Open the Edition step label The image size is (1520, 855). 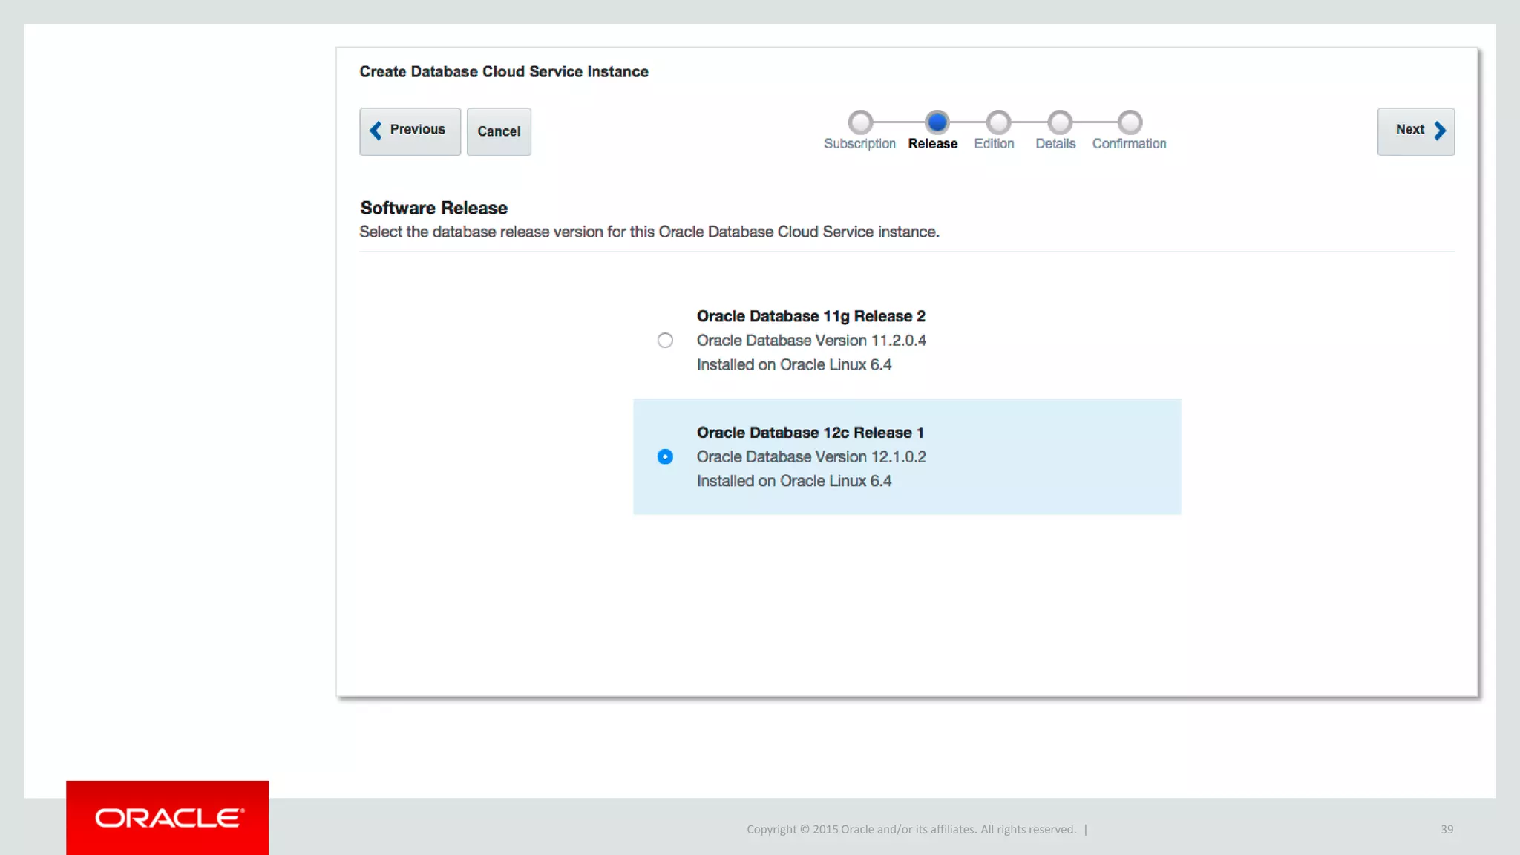point(994,144)
